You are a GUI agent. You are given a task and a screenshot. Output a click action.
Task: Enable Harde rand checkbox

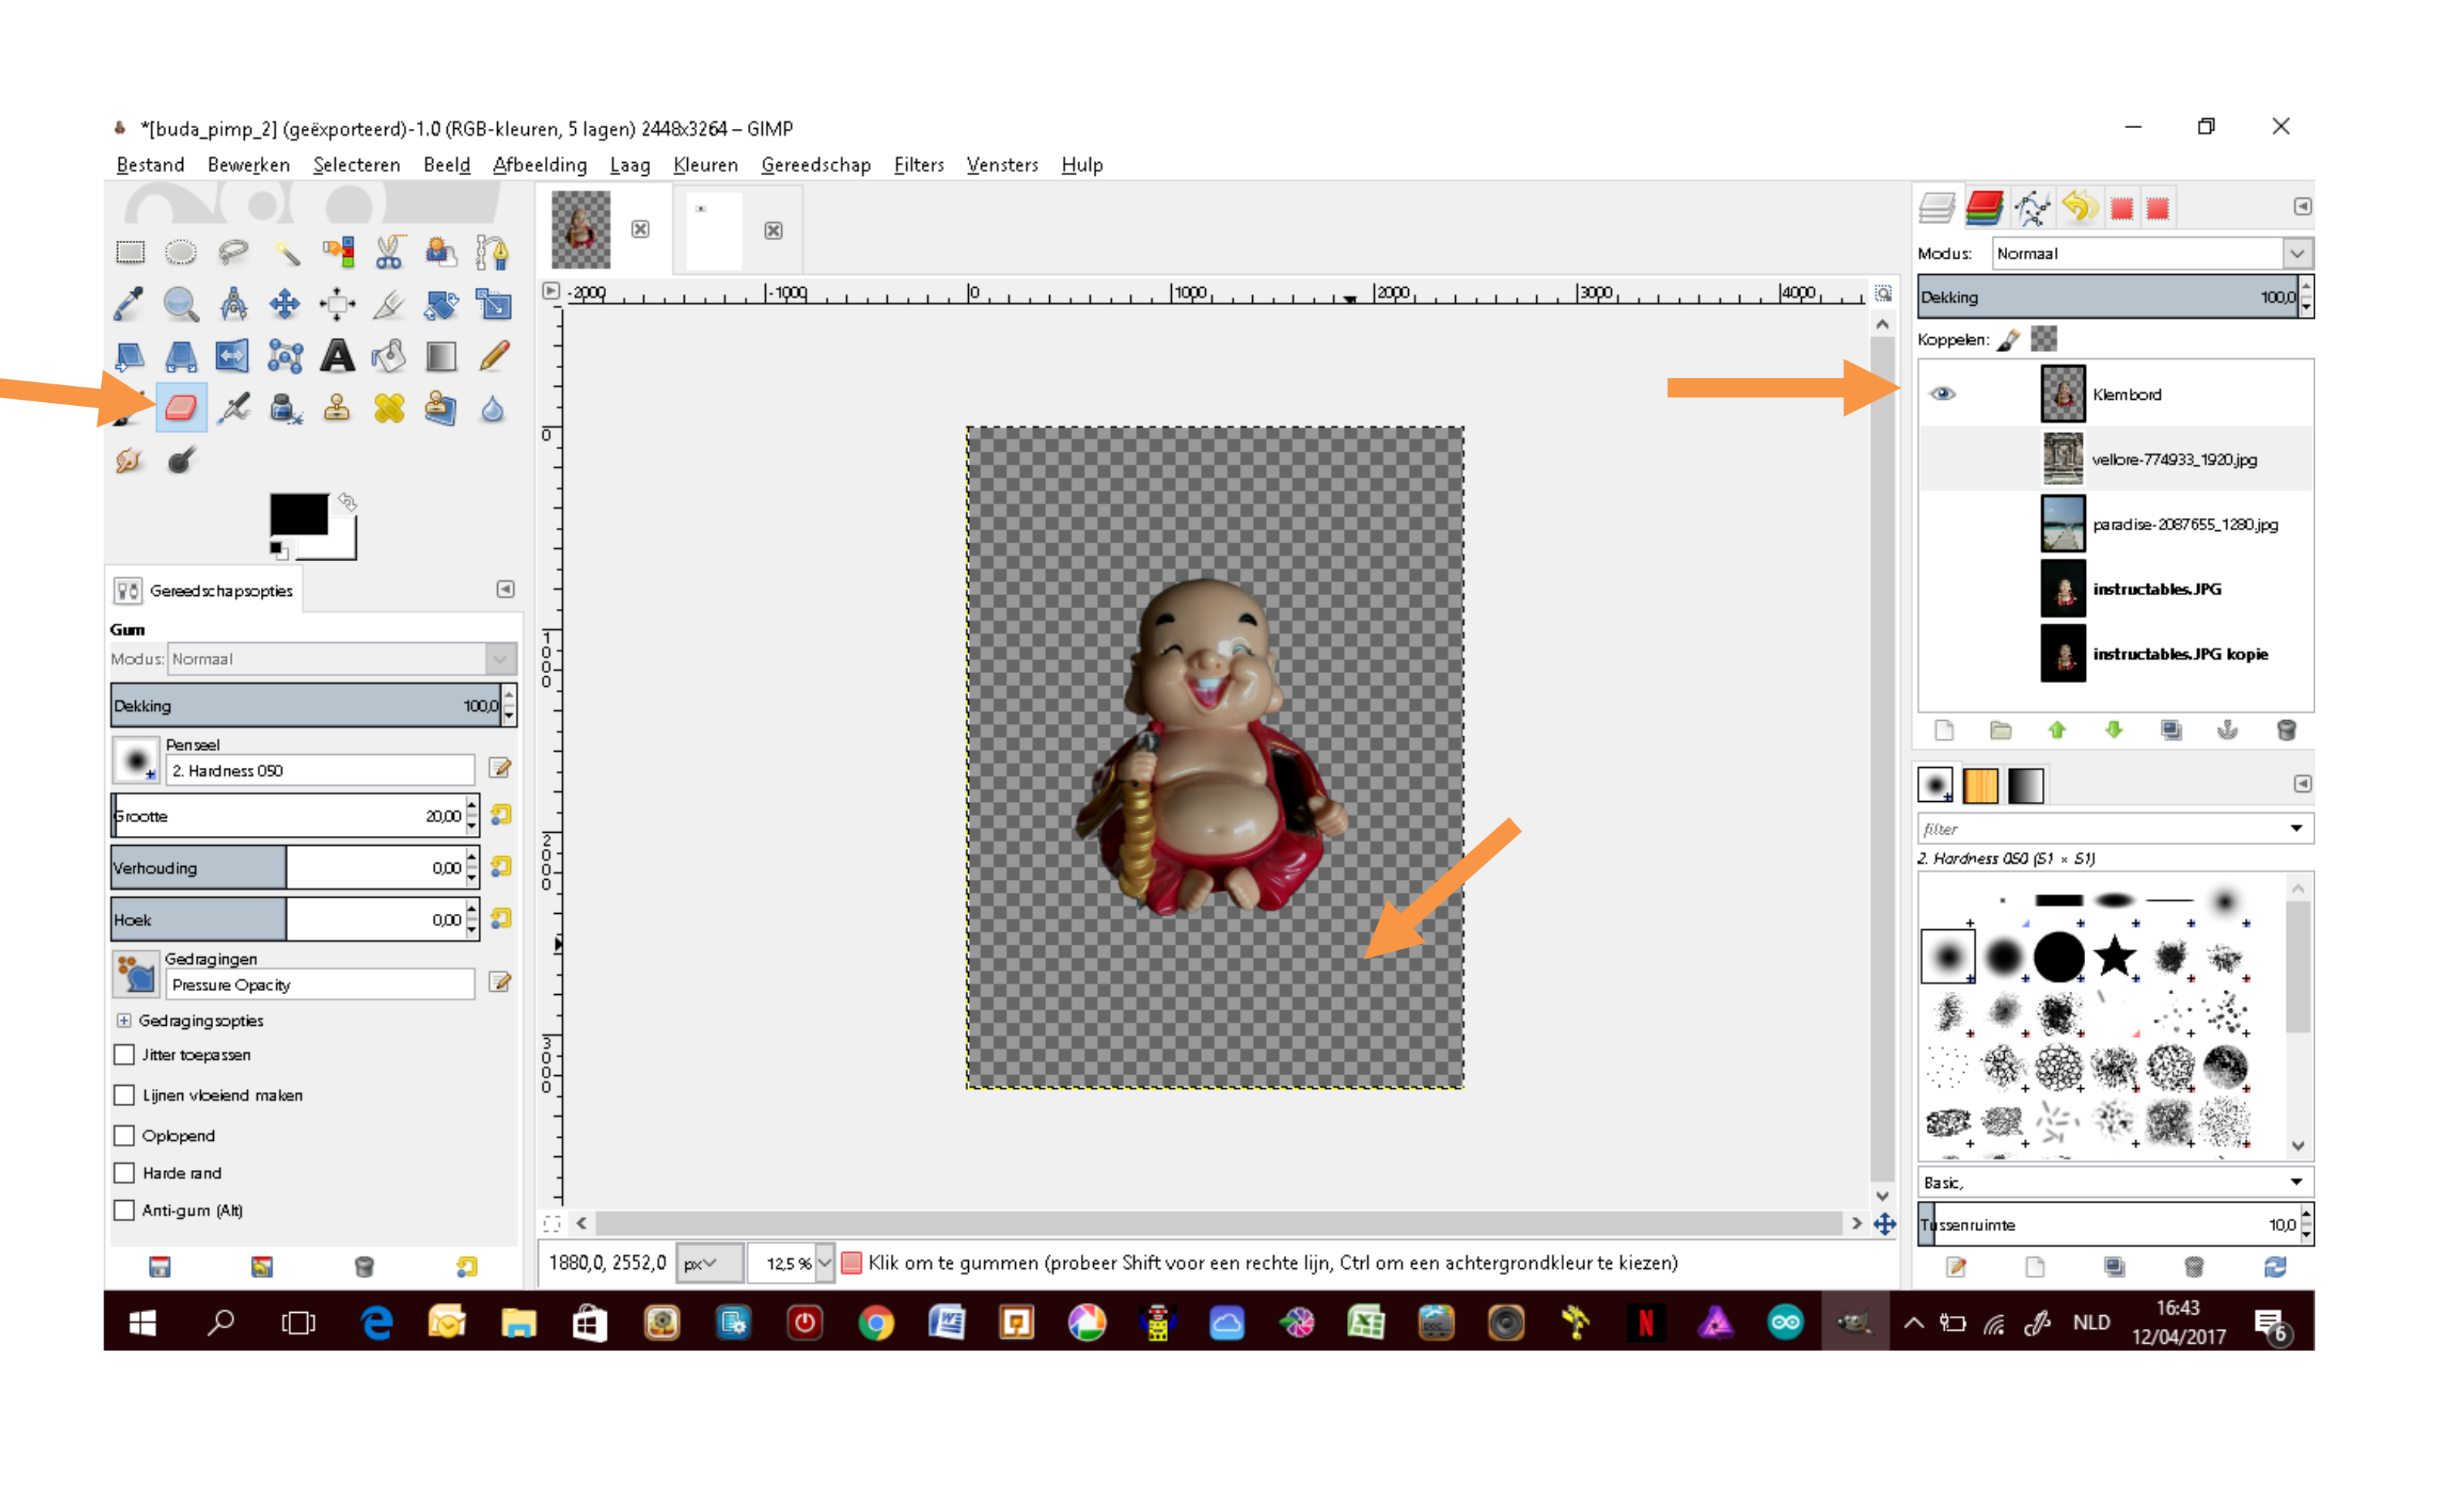124,1172
